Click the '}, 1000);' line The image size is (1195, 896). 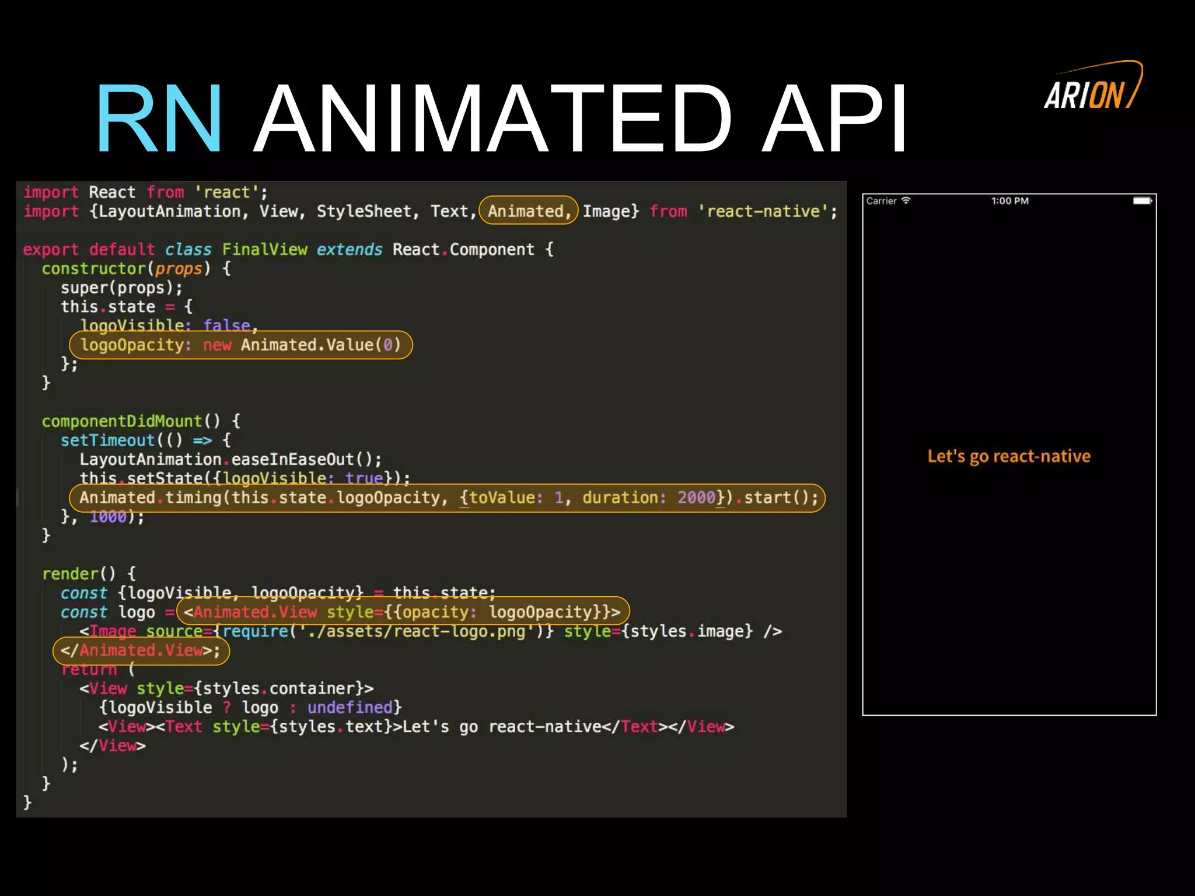tap(103, 516)
